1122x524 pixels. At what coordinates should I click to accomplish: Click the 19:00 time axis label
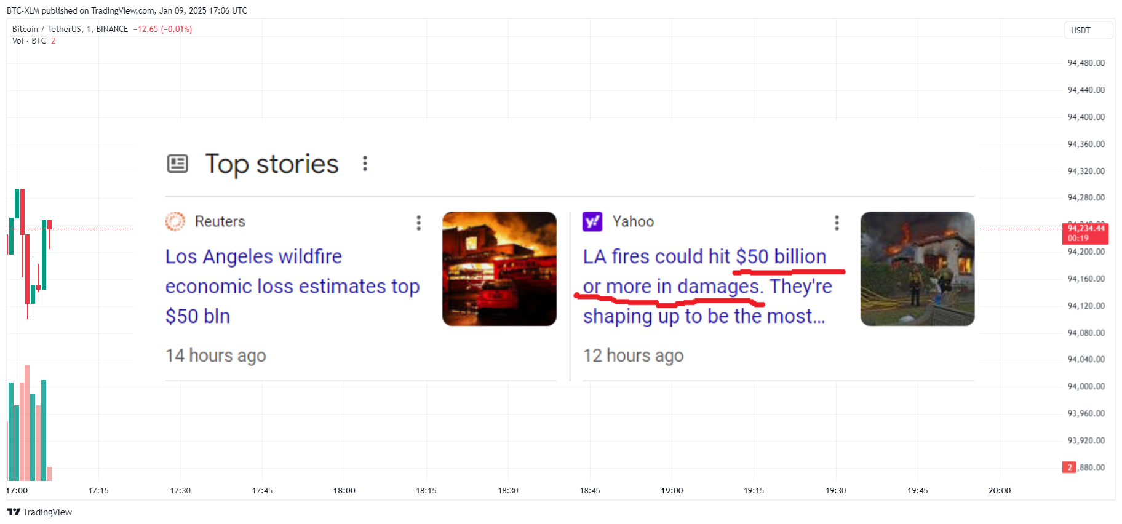click(672, 490)
